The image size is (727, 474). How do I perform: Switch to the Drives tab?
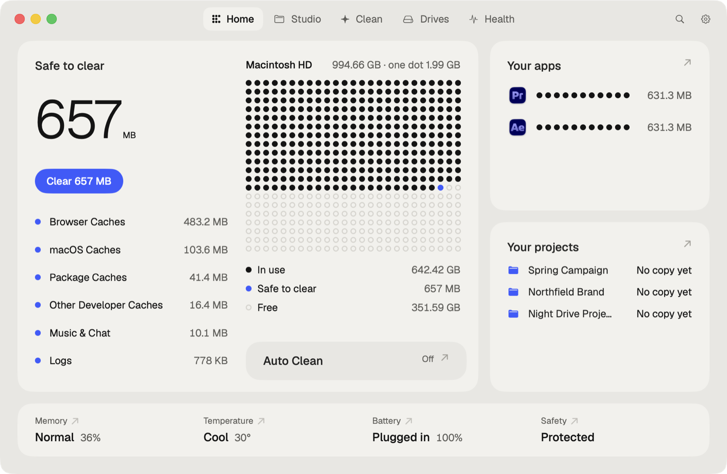pyautogui.click(x=426, y=19)
